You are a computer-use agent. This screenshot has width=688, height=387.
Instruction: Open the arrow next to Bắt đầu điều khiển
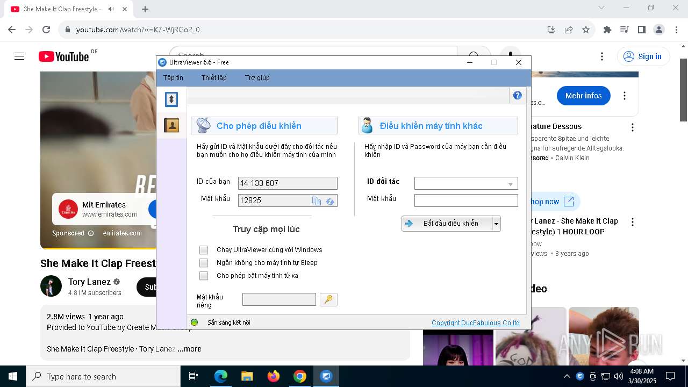pos(497,224)
